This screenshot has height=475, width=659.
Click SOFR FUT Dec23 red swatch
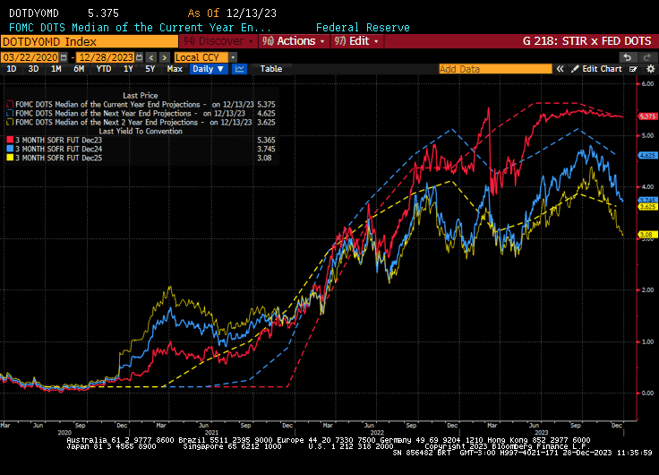10,140
